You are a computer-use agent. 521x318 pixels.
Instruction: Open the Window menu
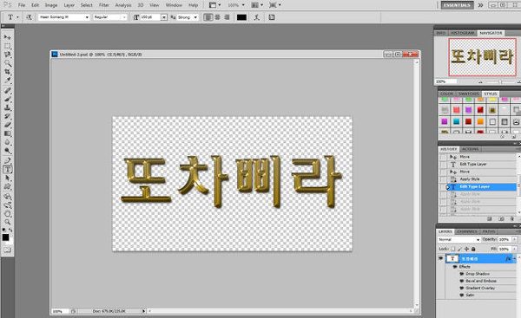pyautogui.click(x=174, y=5)
